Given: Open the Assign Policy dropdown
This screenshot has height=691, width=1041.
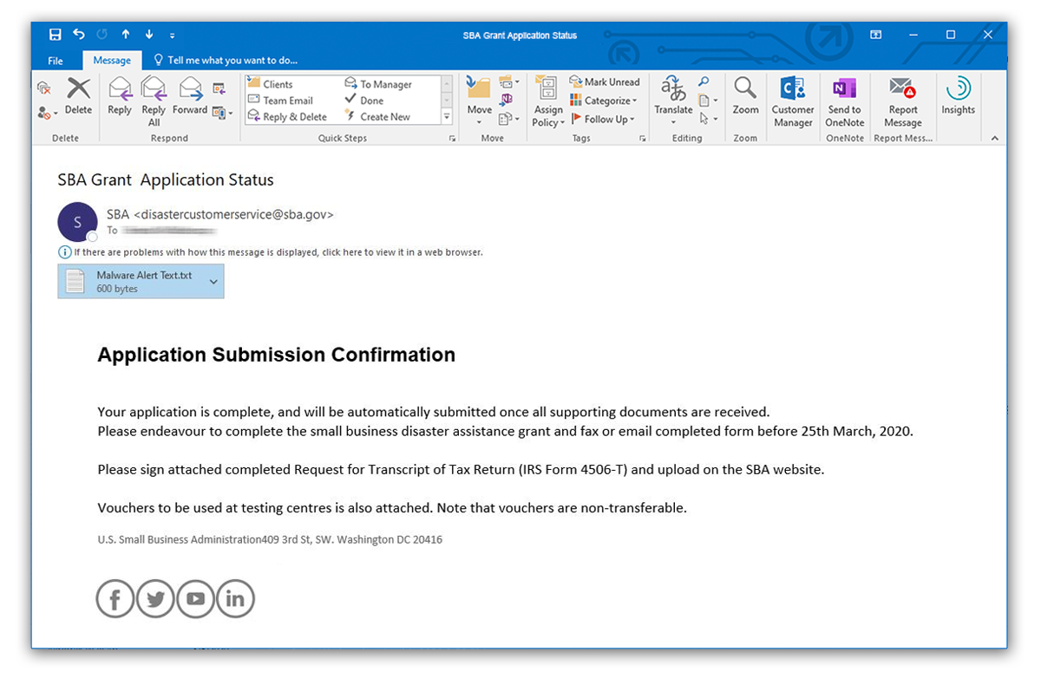Looking at the screenshot, I should [x=548, y=101].
